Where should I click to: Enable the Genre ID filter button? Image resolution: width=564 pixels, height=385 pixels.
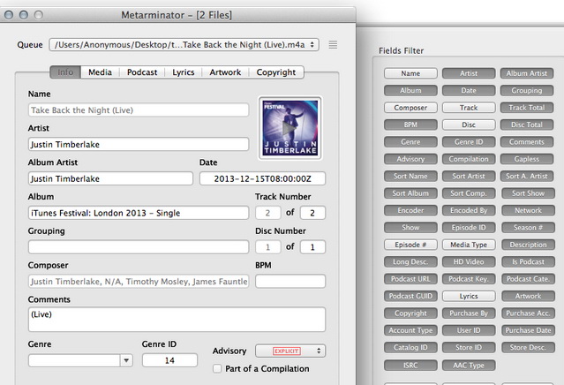[x=469, y=142]
